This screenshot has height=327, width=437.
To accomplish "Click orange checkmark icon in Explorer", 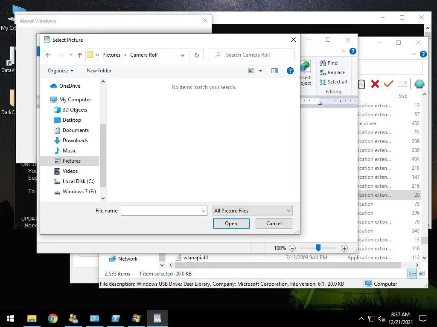I will pos(389,84).
